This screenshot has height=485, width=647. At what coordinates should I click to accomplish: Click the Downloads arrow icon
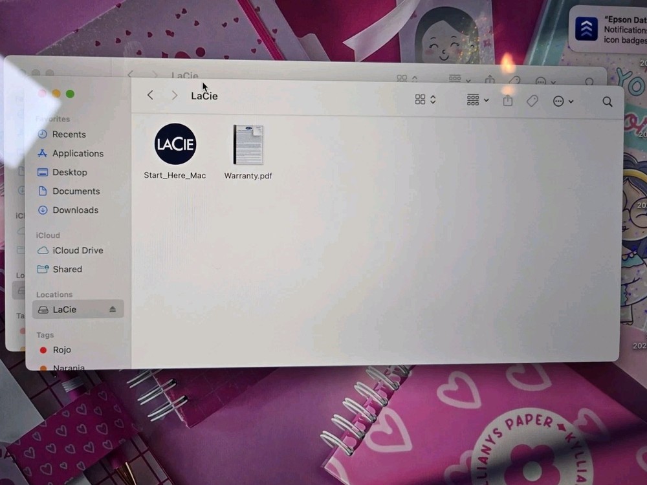[x=43, y=210]
